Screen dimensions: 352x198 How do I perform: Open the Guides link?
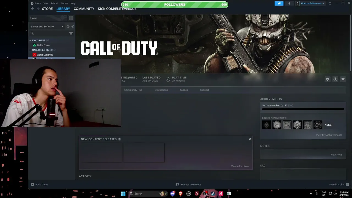point(184,90)
